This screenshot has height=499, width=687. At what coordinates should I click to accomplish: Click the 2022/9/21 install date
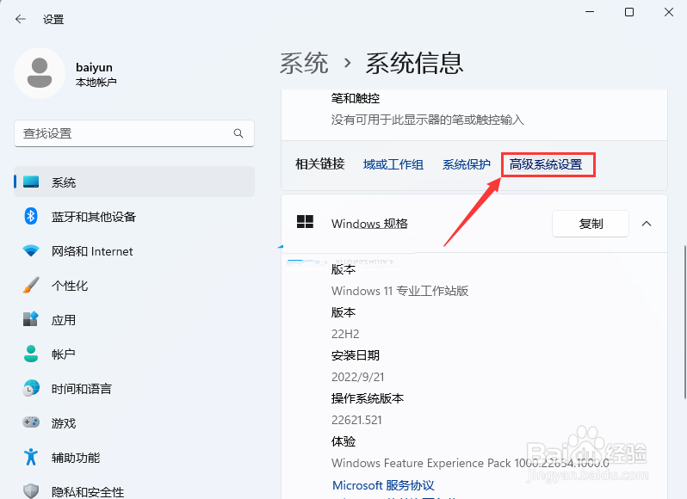click(x=358, y=377)
